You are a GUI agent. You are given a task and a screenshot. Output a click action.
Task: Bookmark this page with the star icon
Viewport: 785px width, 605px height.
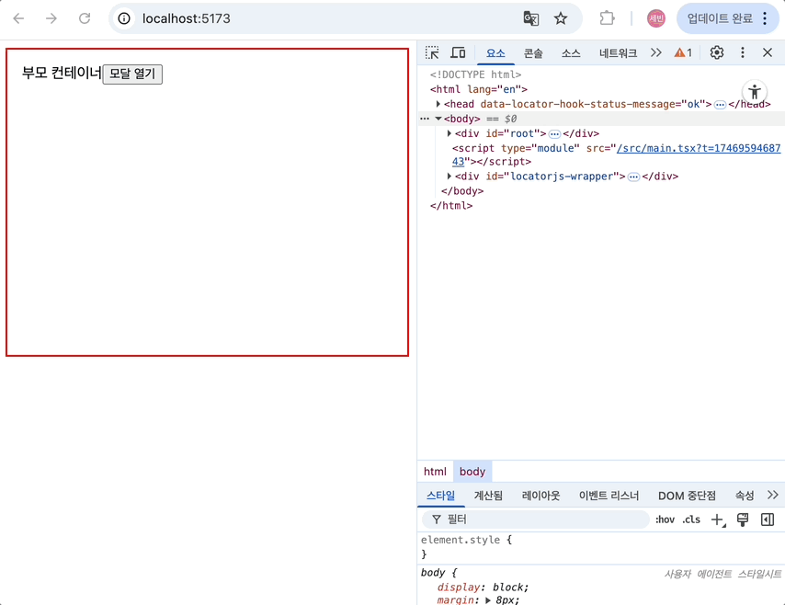[561, 18]
